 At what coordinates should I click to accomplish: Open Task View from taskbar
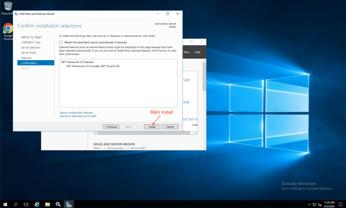point(26,204)
